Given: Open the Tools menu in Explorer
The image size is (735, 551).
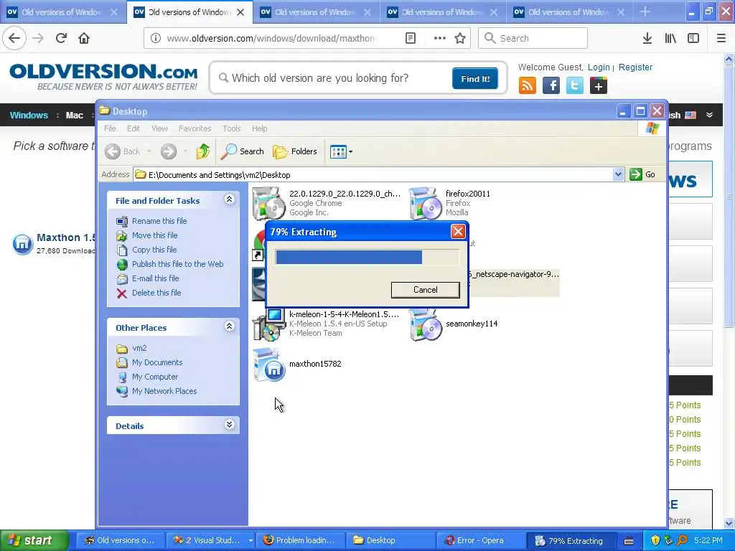Looking at the screenshot, I should (x=232, y=128).
